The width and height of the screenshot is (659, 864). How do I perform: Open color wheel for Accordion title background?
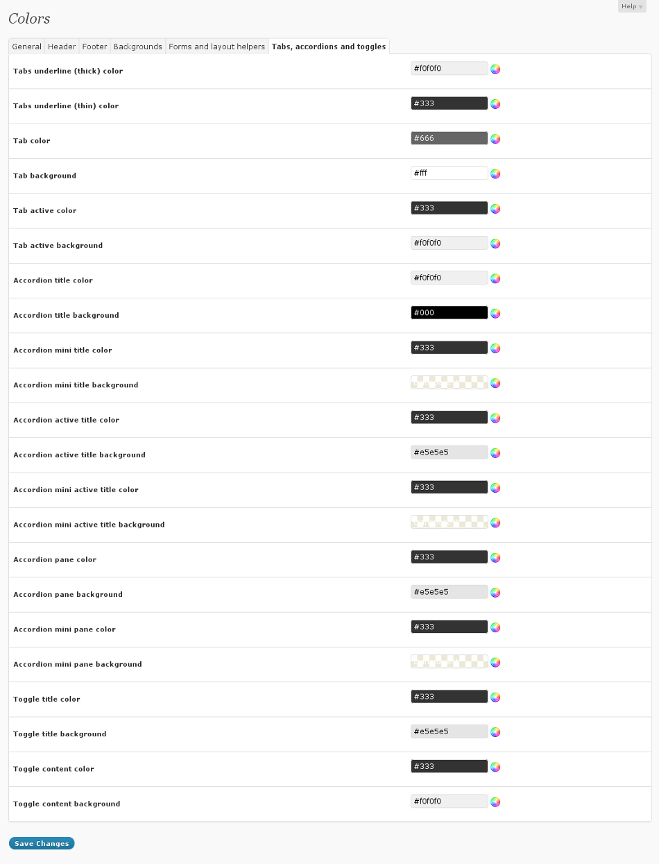[495, 314]
